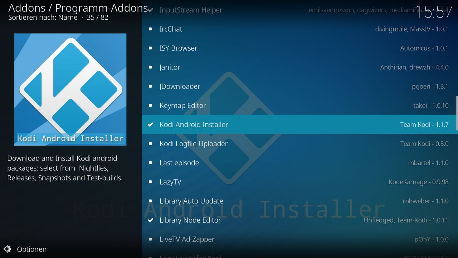This screenshot has width=458, height=258.
Task: Click the addon description text
Action: (x=65, y=168)
